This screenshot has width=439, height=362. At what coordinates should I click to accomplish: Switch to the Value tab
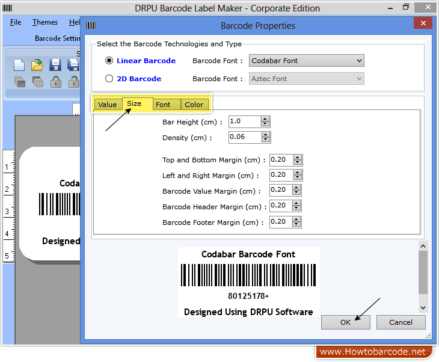[108, 105]
